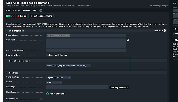Open the Main folder dropdown

54,82
